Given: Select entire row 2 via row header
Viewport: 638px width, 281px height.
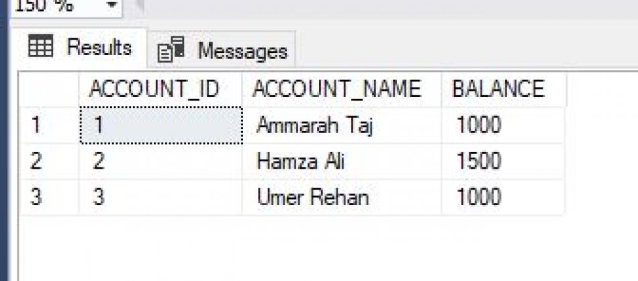Looking at the screenshot, I should click(48, 161).
